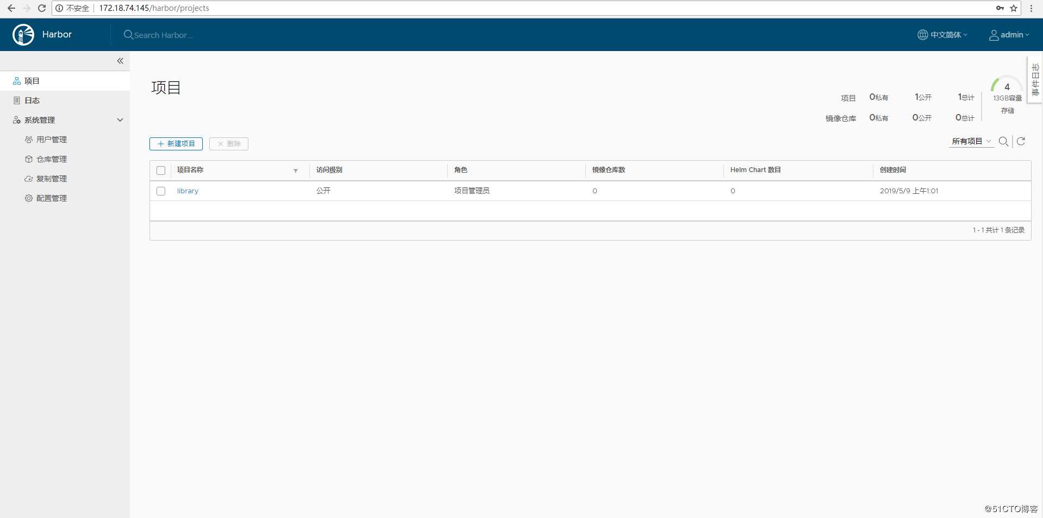
Task: Go back with the browser back arrow
Action: [11, 8]
